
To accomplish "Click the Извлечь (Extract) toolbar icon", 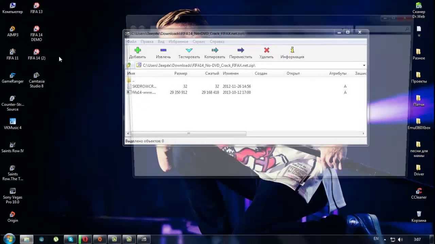I will [163, 50].
